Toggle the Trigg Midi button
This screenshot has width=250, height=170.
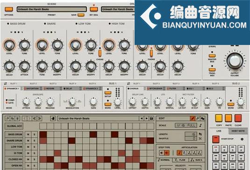point(212,70)
